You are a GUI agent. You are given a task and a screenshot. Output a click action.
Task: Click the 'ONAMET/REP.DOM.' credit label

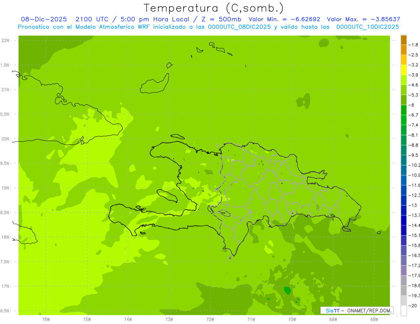coord(369,310)
